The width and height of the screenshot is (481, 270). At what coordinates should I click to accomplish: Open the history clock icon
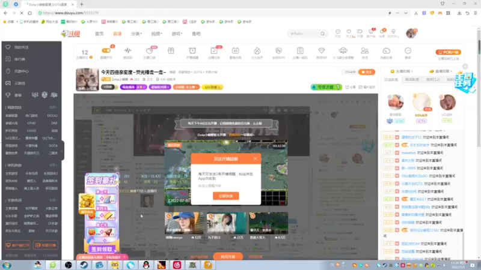pyautogui.click(x=338, y=33)
